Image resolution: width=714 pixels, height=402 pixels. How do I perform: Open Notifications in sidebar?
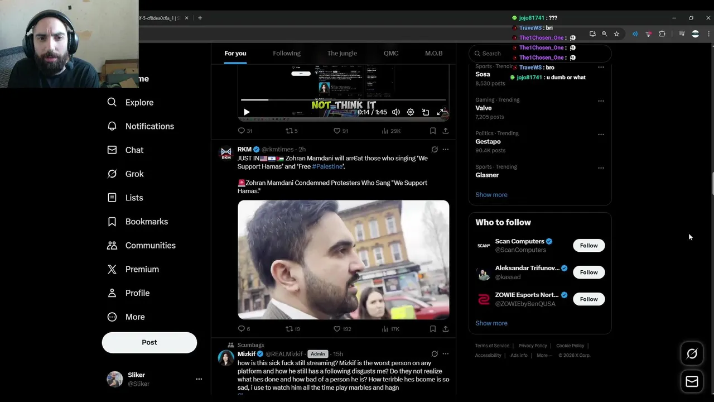click(x=141, y=126)
